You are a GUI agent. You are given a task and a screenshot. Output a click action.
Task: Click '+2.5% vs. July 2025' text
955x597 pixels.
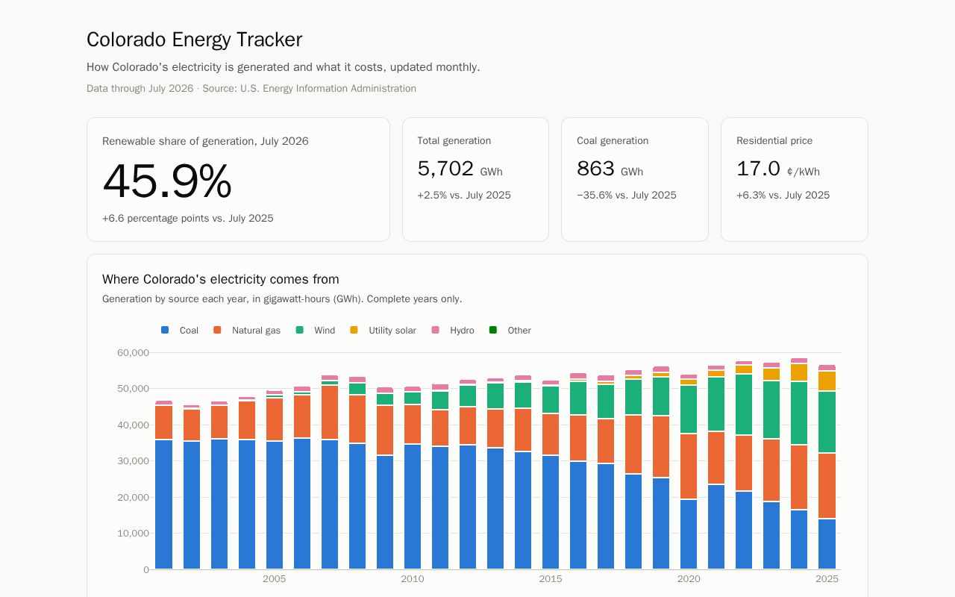[x=464, y=196]
